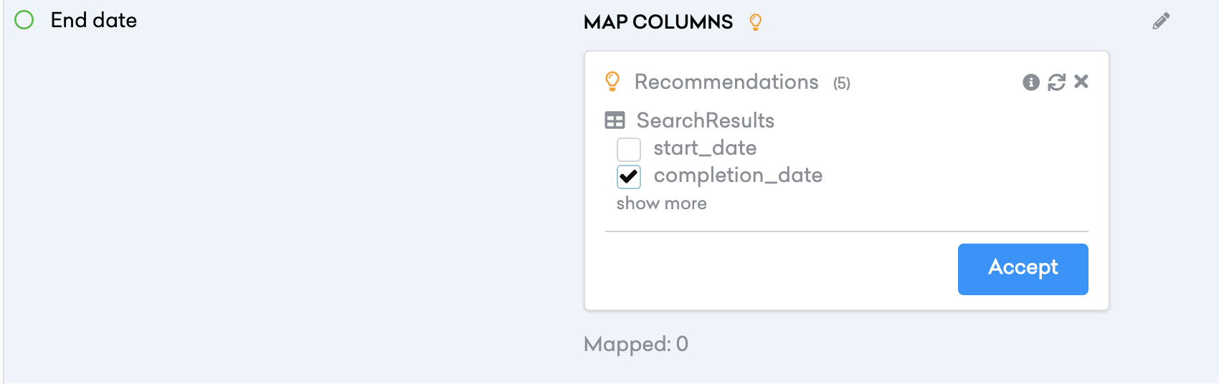This screenshot has width=1219, height=384.
Task: Click the Recommendations title text
Action: pos(726,82)
